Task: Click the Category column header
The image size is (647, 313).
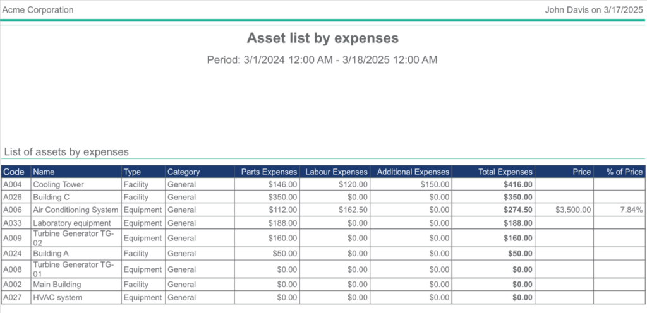Action: click(x=183, y=172)
